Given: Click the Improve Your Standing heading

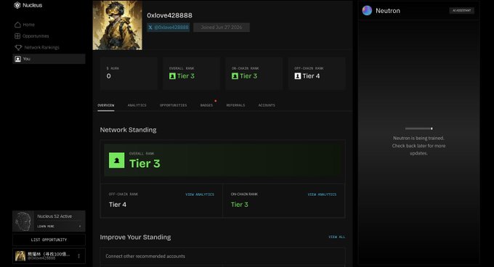Looking at the screenshot, I should (x=135, y=237).
